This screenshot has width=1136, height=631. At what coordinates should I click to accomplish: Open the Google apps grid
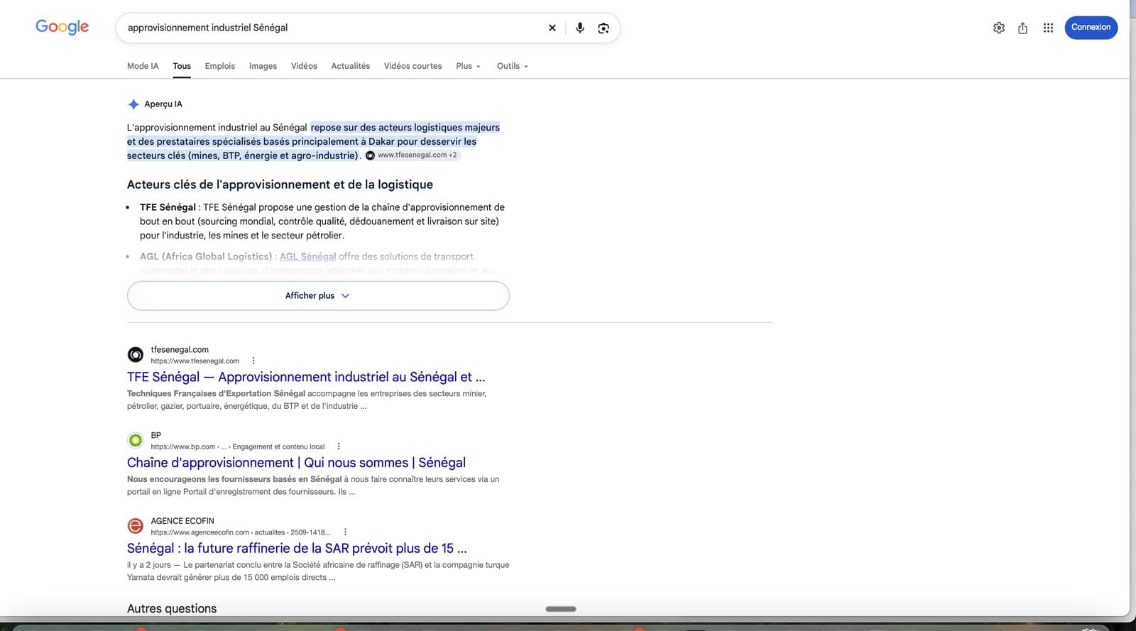(x=1048, y=28)
